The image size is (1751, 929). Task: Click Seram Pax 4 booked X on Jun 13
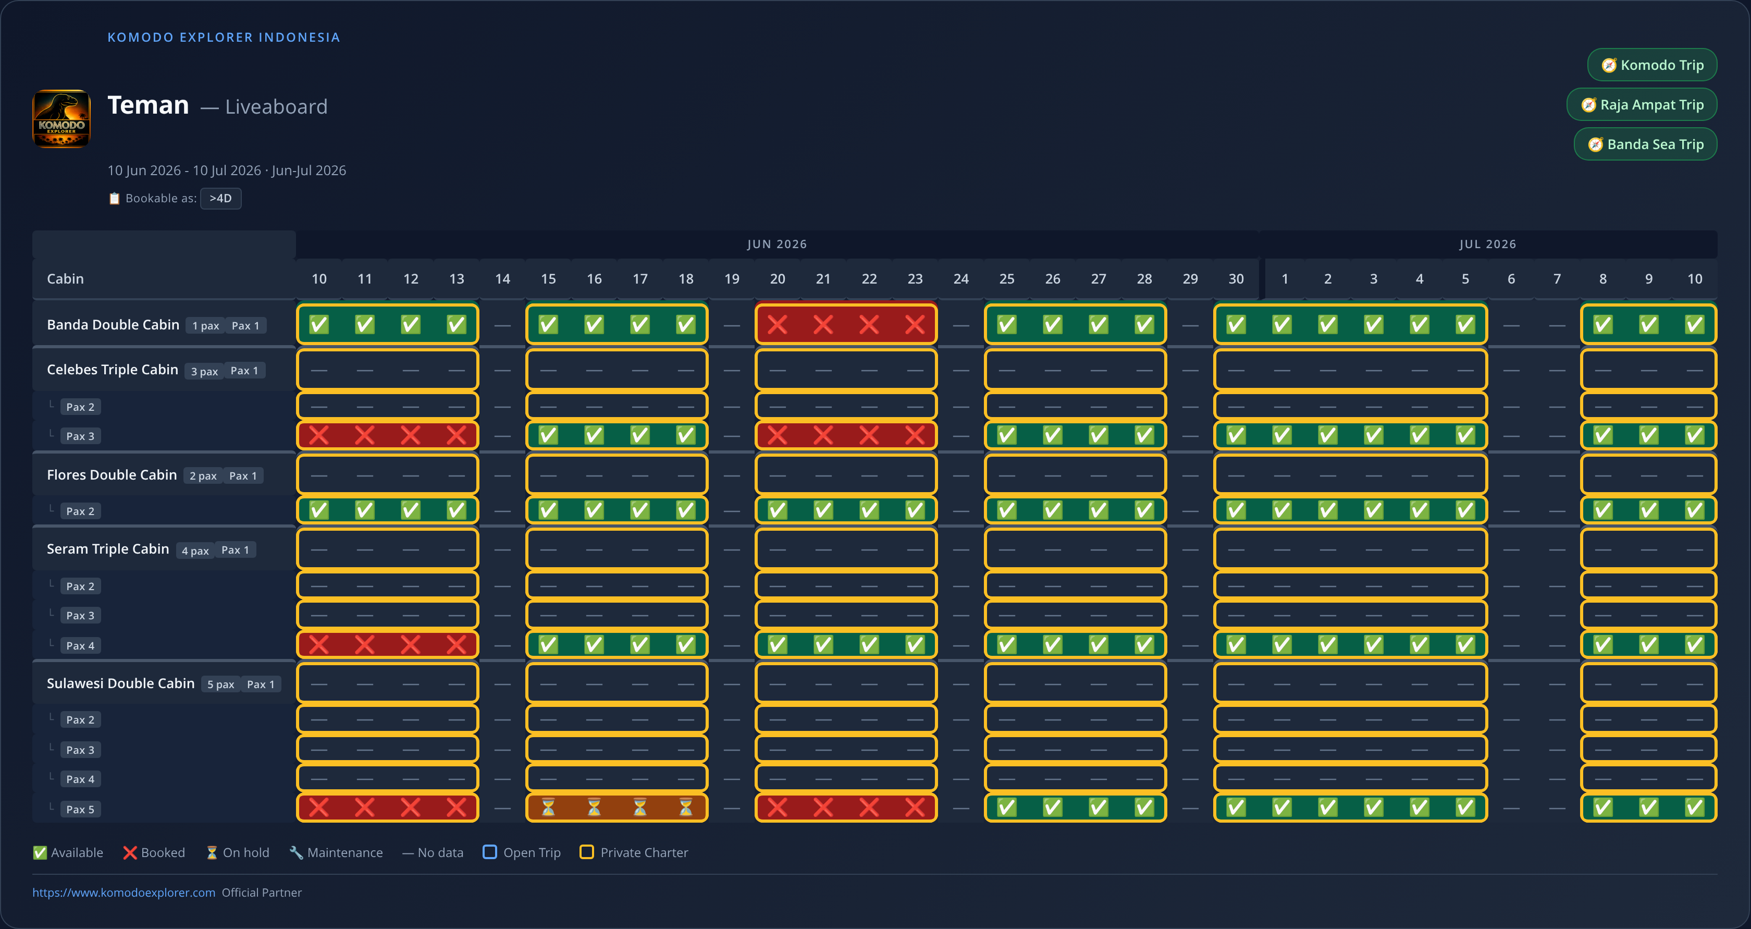457,645
